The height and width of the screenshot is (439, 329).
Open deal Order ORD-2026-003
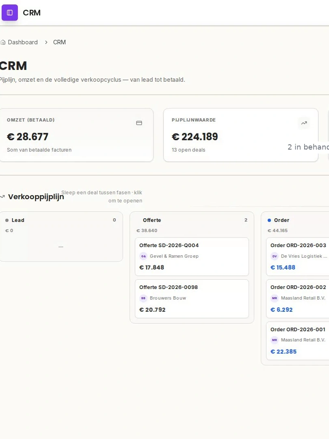298,257
